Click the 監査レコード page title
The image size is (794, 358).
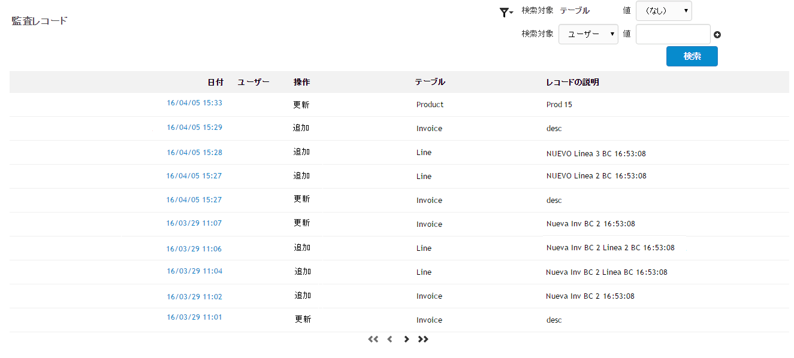click(40, 21)
